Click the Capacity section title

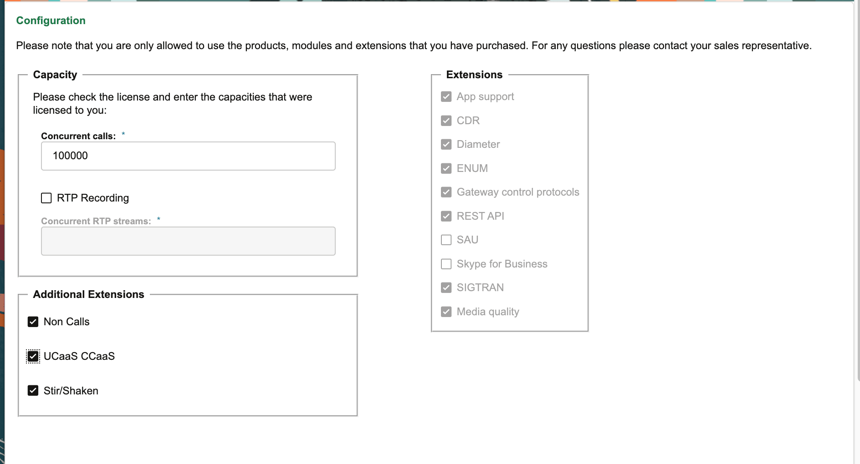(x=55, y=75)
